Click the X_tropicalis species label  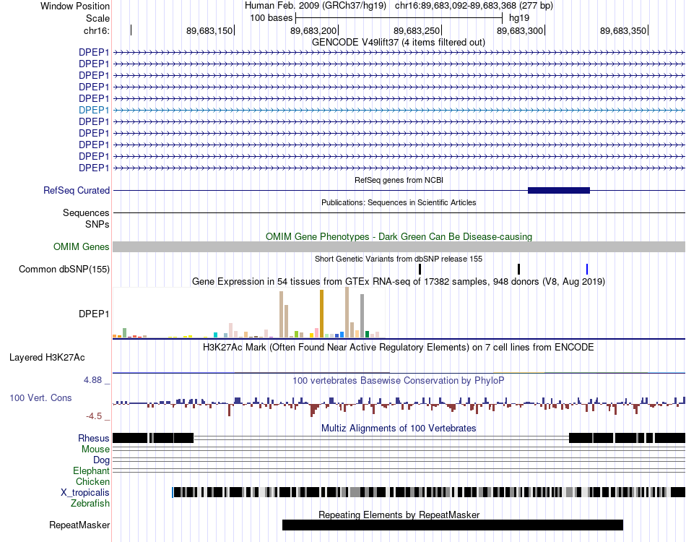click(85, 493)
